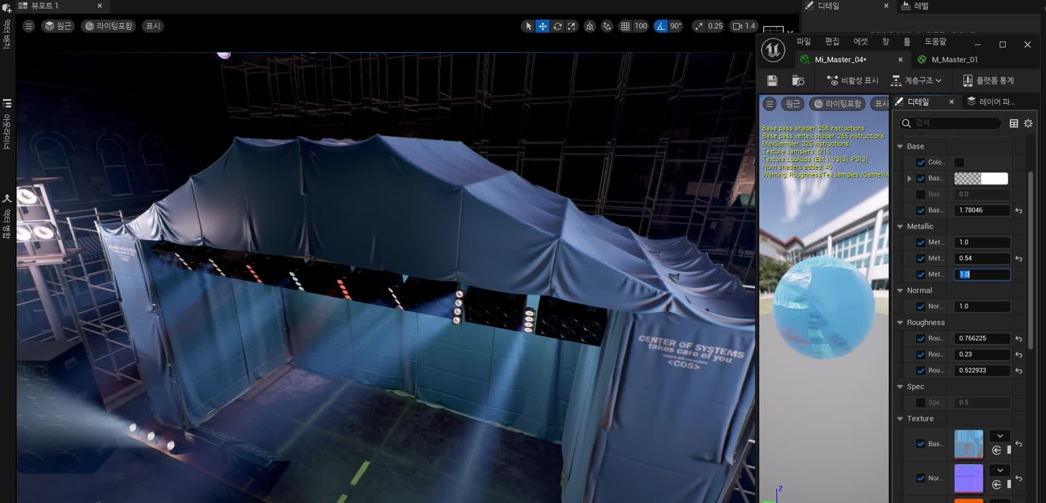Toggle grid snapping icon in viewport toolbar
1046x503 pixels.
[x=625, y=26]
